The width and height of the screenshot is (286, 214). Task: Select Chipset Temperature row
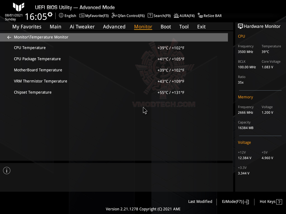[x=114, y=92]
